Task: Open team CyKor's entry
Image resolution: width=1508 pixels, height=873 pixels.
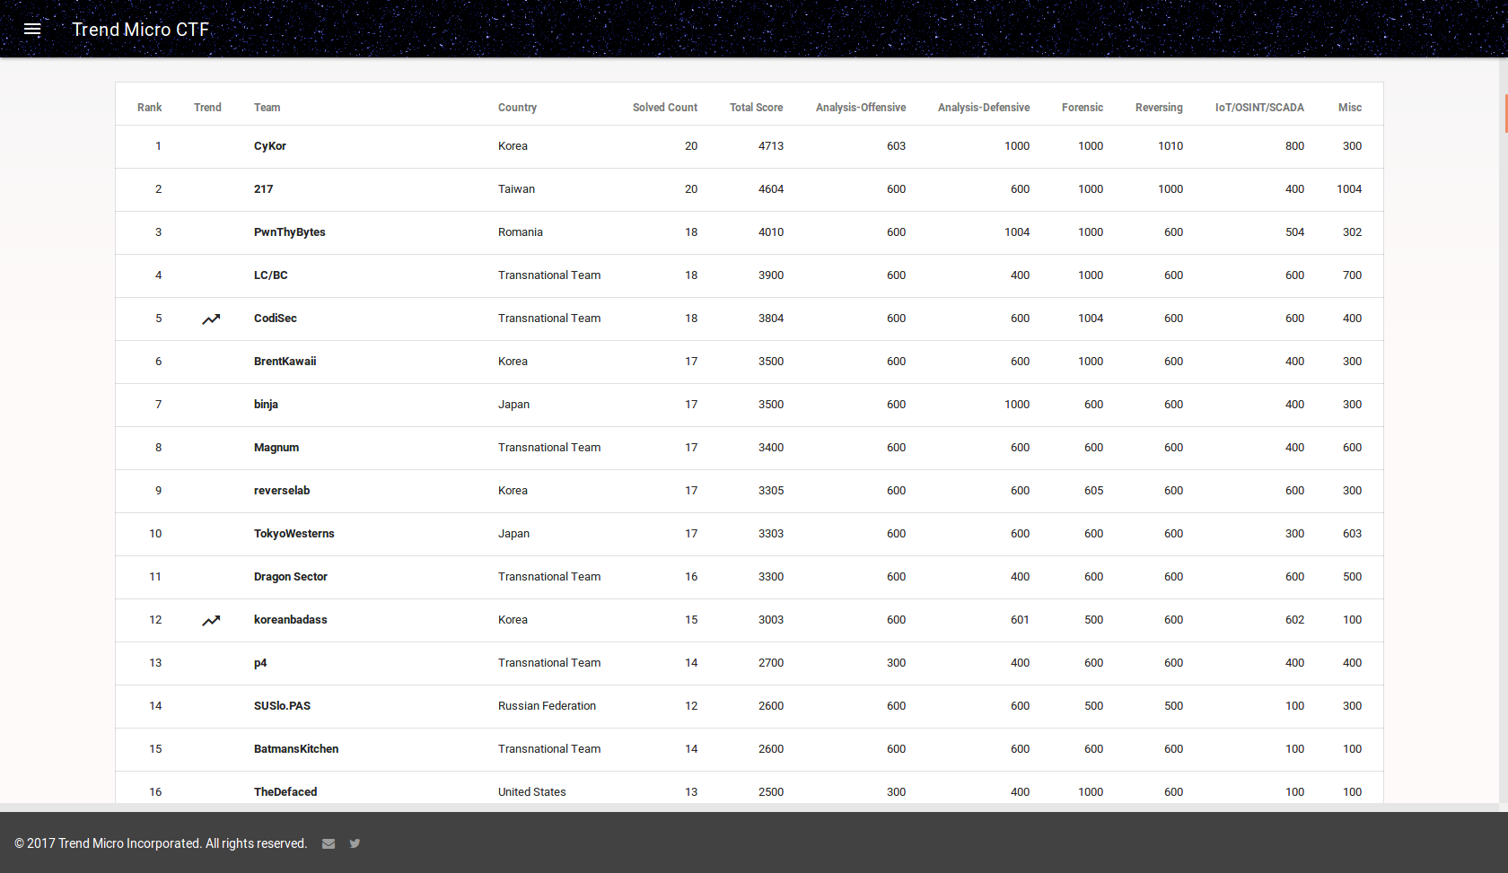Action: (x=270, y=146)
